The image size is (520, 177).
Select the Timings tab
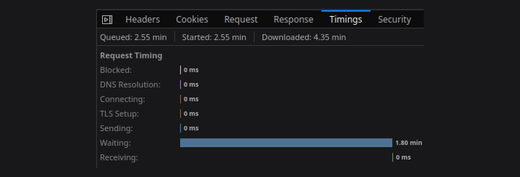(346, 20)
